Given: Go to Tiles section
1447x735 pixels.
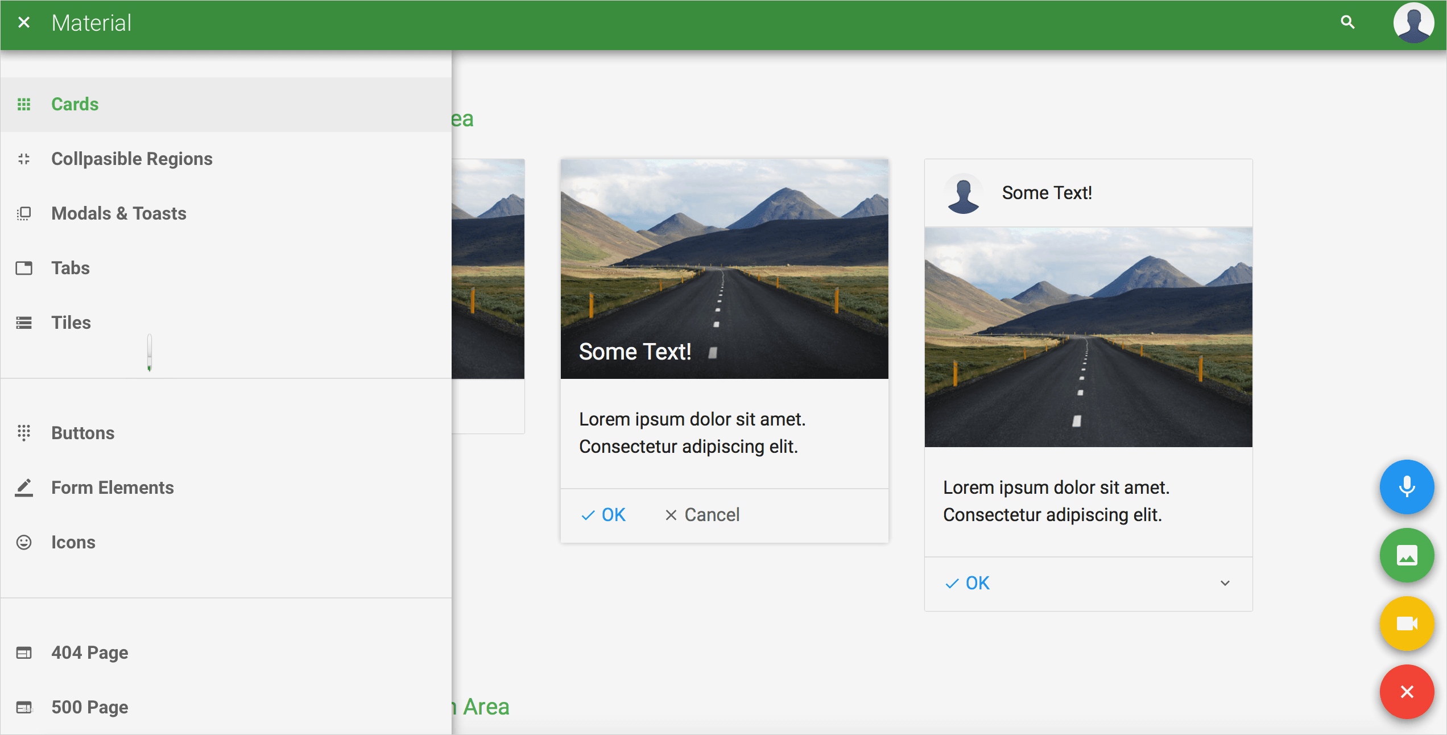Looking at the screenshot, I should click(71, 323).
